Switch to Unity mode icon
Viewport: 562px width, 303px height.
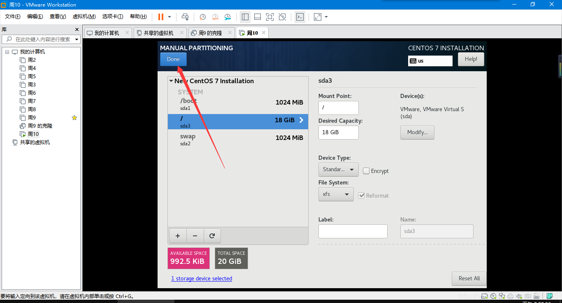pyautogui.click(x=282, y=17)
